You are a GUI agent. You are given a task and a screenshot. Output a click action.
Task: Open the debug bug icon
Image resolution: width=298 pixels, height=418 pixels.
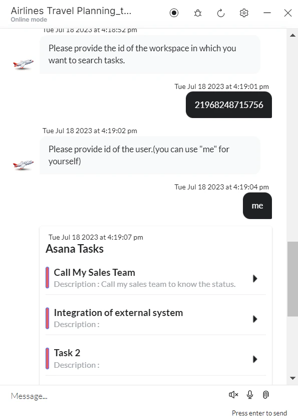[x=197, y=13]
